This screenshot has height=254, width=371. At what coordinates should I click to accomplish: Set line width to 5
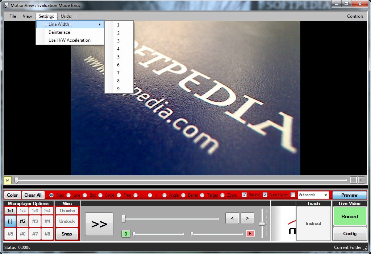[x=119, y=57]
